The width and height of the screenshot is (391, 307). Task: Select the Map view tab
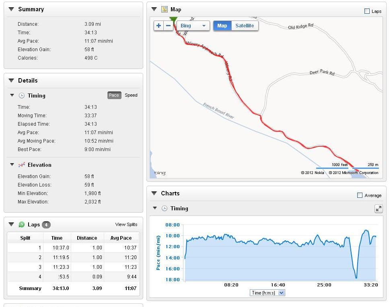click(x=222, y=26)
